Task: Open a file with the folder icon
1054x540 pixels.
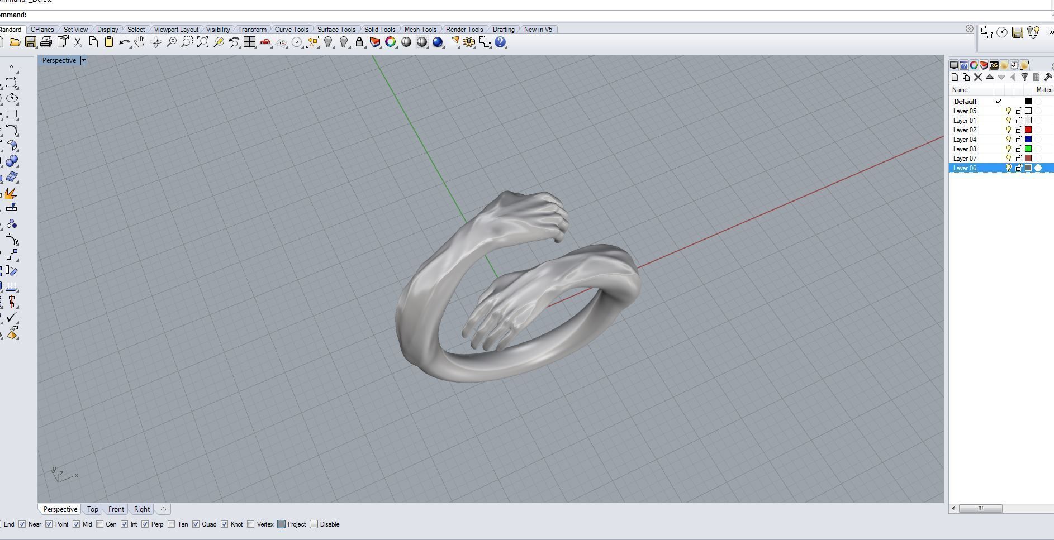Action: click(x=15, y=42)
